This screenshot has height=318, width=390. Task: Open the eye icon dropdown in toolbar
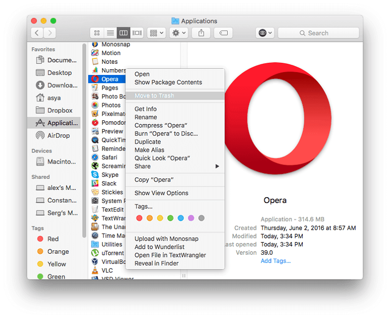point(265,33)
